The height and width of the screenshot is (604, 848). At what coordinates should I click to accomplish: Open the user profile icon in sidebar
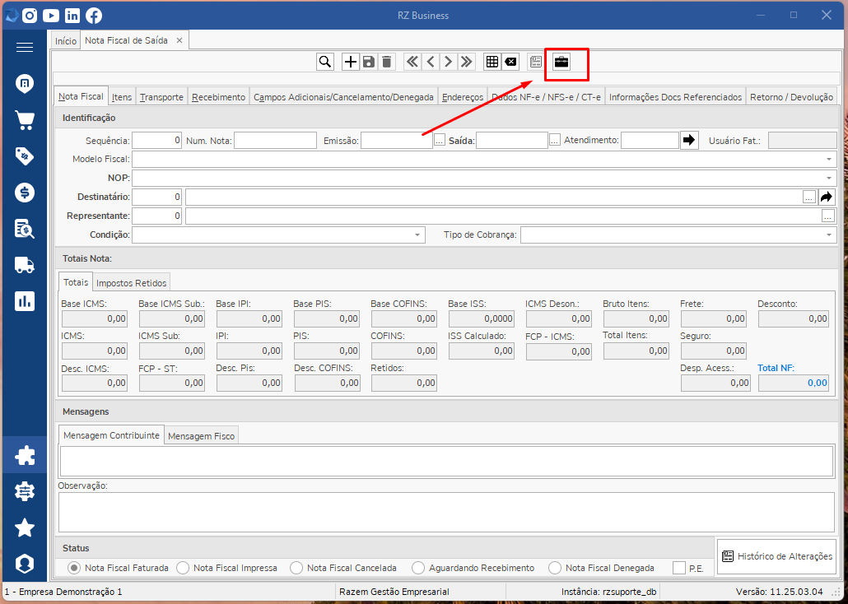[25, 564]
